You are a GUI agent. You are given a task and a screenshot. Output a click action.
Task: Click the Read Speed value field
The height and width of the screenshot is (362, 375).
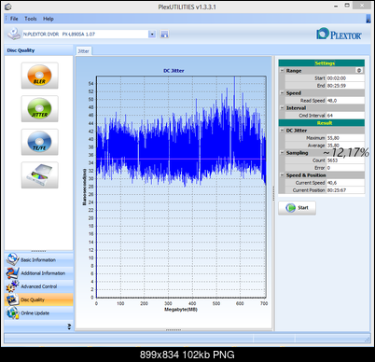[x=345, y=101]
